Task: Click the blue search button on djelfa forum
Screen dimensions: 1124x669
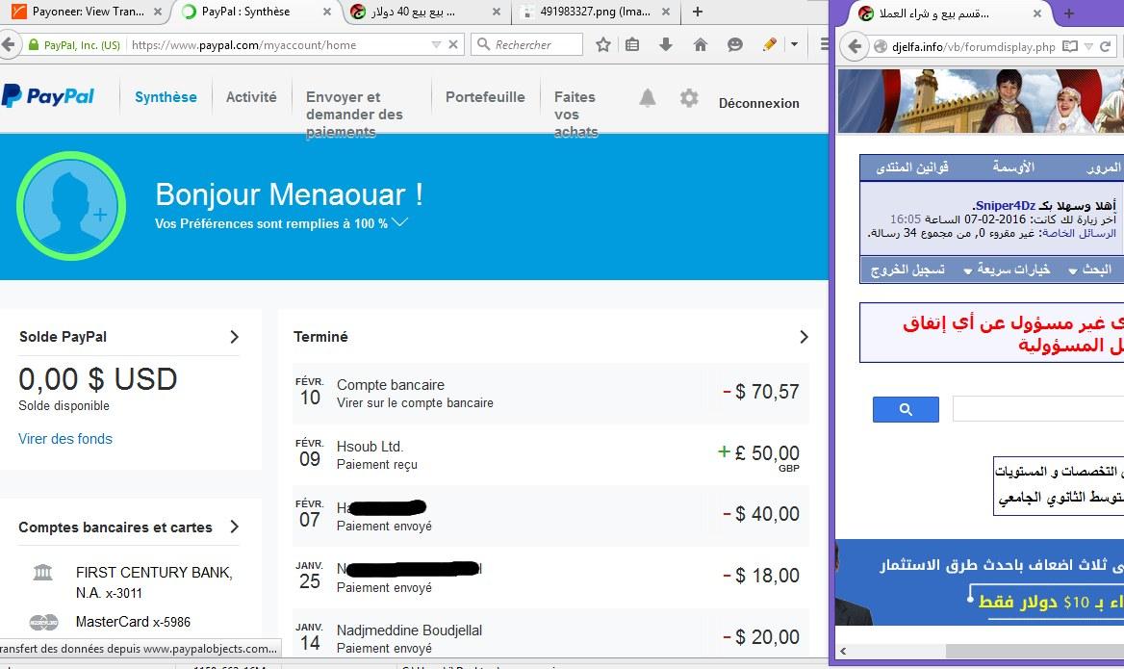Action: [x=906, y=409]
